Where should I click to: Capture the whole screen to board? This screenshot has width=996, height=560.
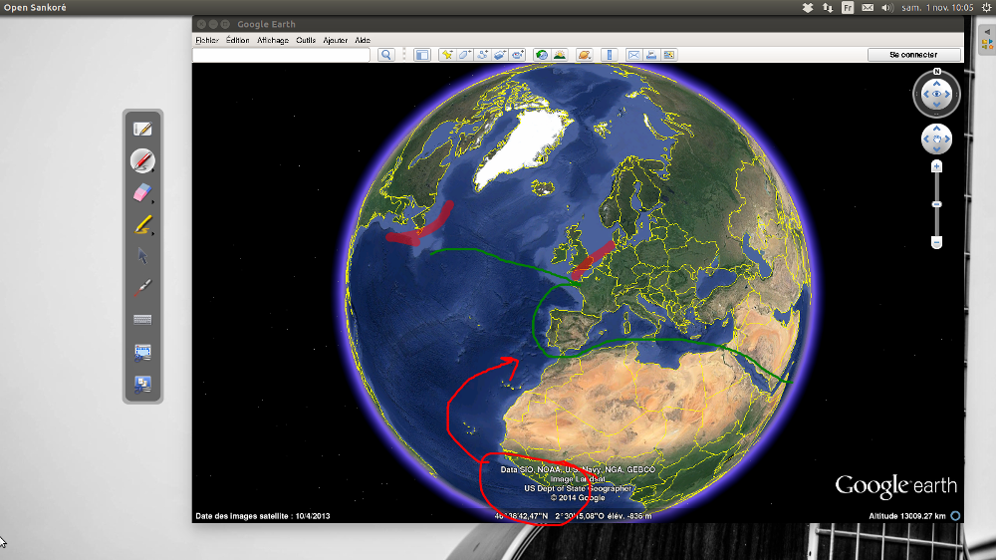(142, 384)
